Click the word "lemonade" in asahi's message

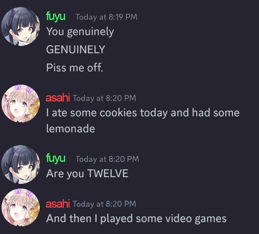coord(70,129)
